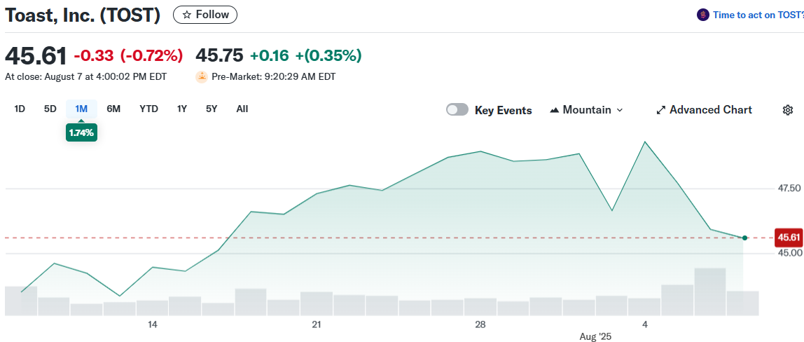Image resolution: width=804 pixels, height=342 pixels.
Task: Click the red 45.61 price label
Action: 789,238
